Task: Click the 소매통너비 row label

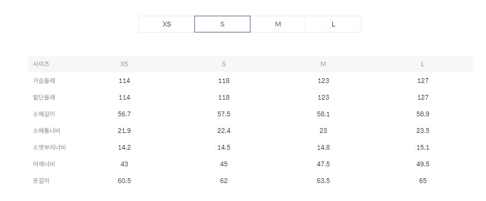Action: click(47, 131)
